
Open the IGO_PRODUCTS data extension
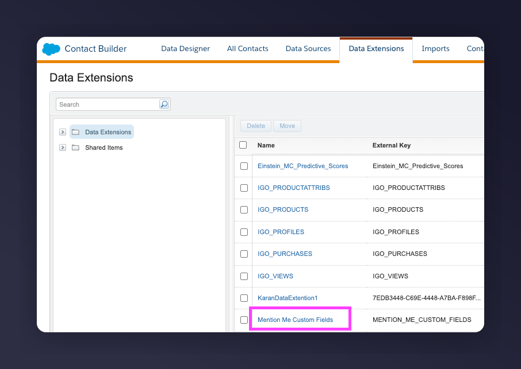click(283, 209)
